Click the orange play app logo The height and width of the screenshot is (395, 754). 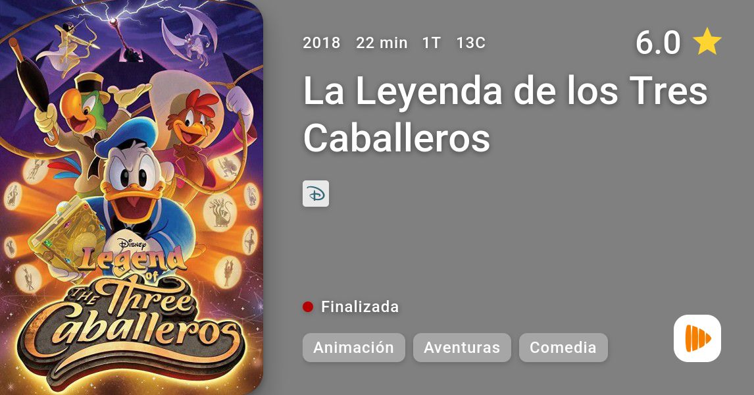pyautogui.click(x=697, y=338)
